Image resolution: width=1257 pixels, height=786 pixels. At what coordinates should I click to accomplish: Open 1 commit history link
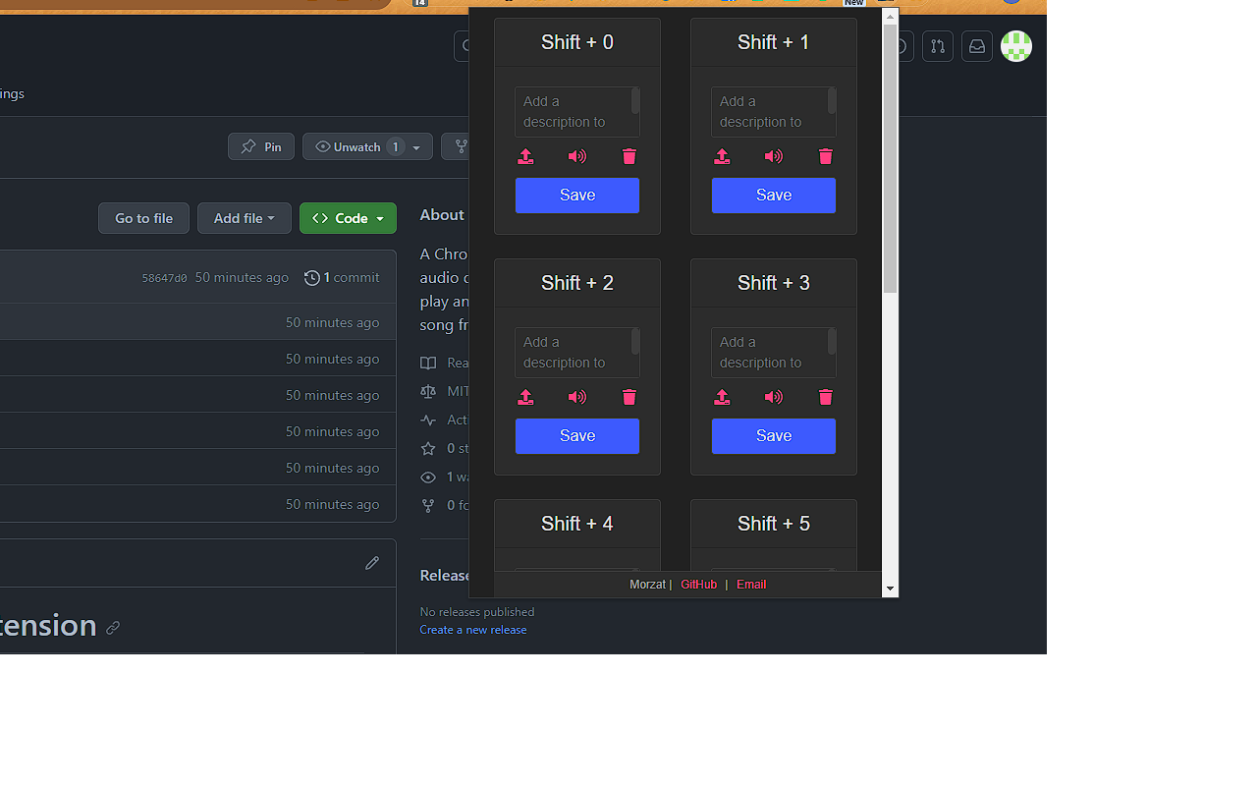tap(342, 278)
